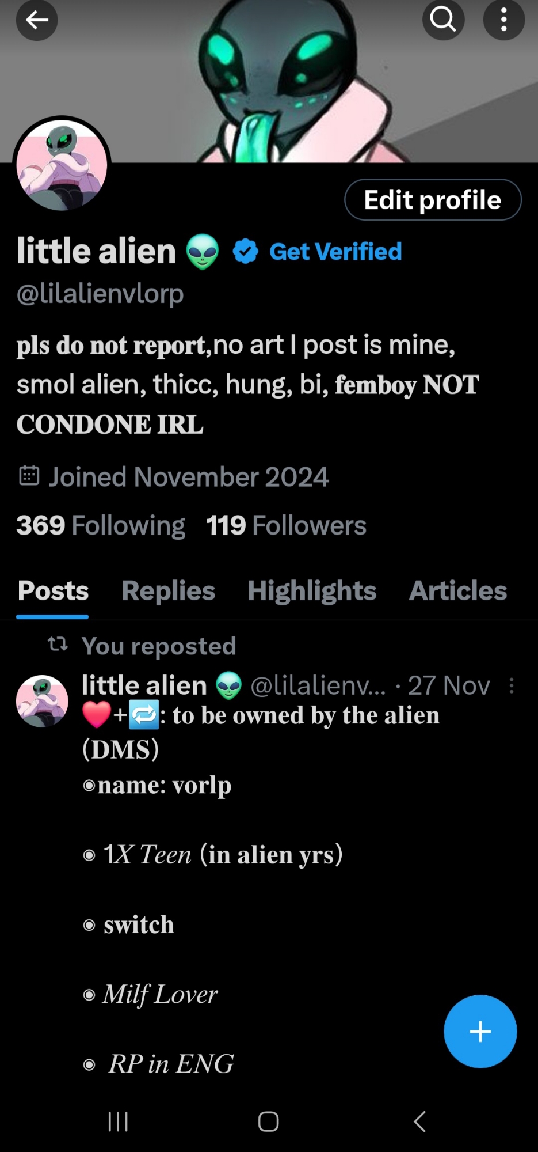538x1152 pixels.
Task: Select the Posts tab
Action: (53, 591)
